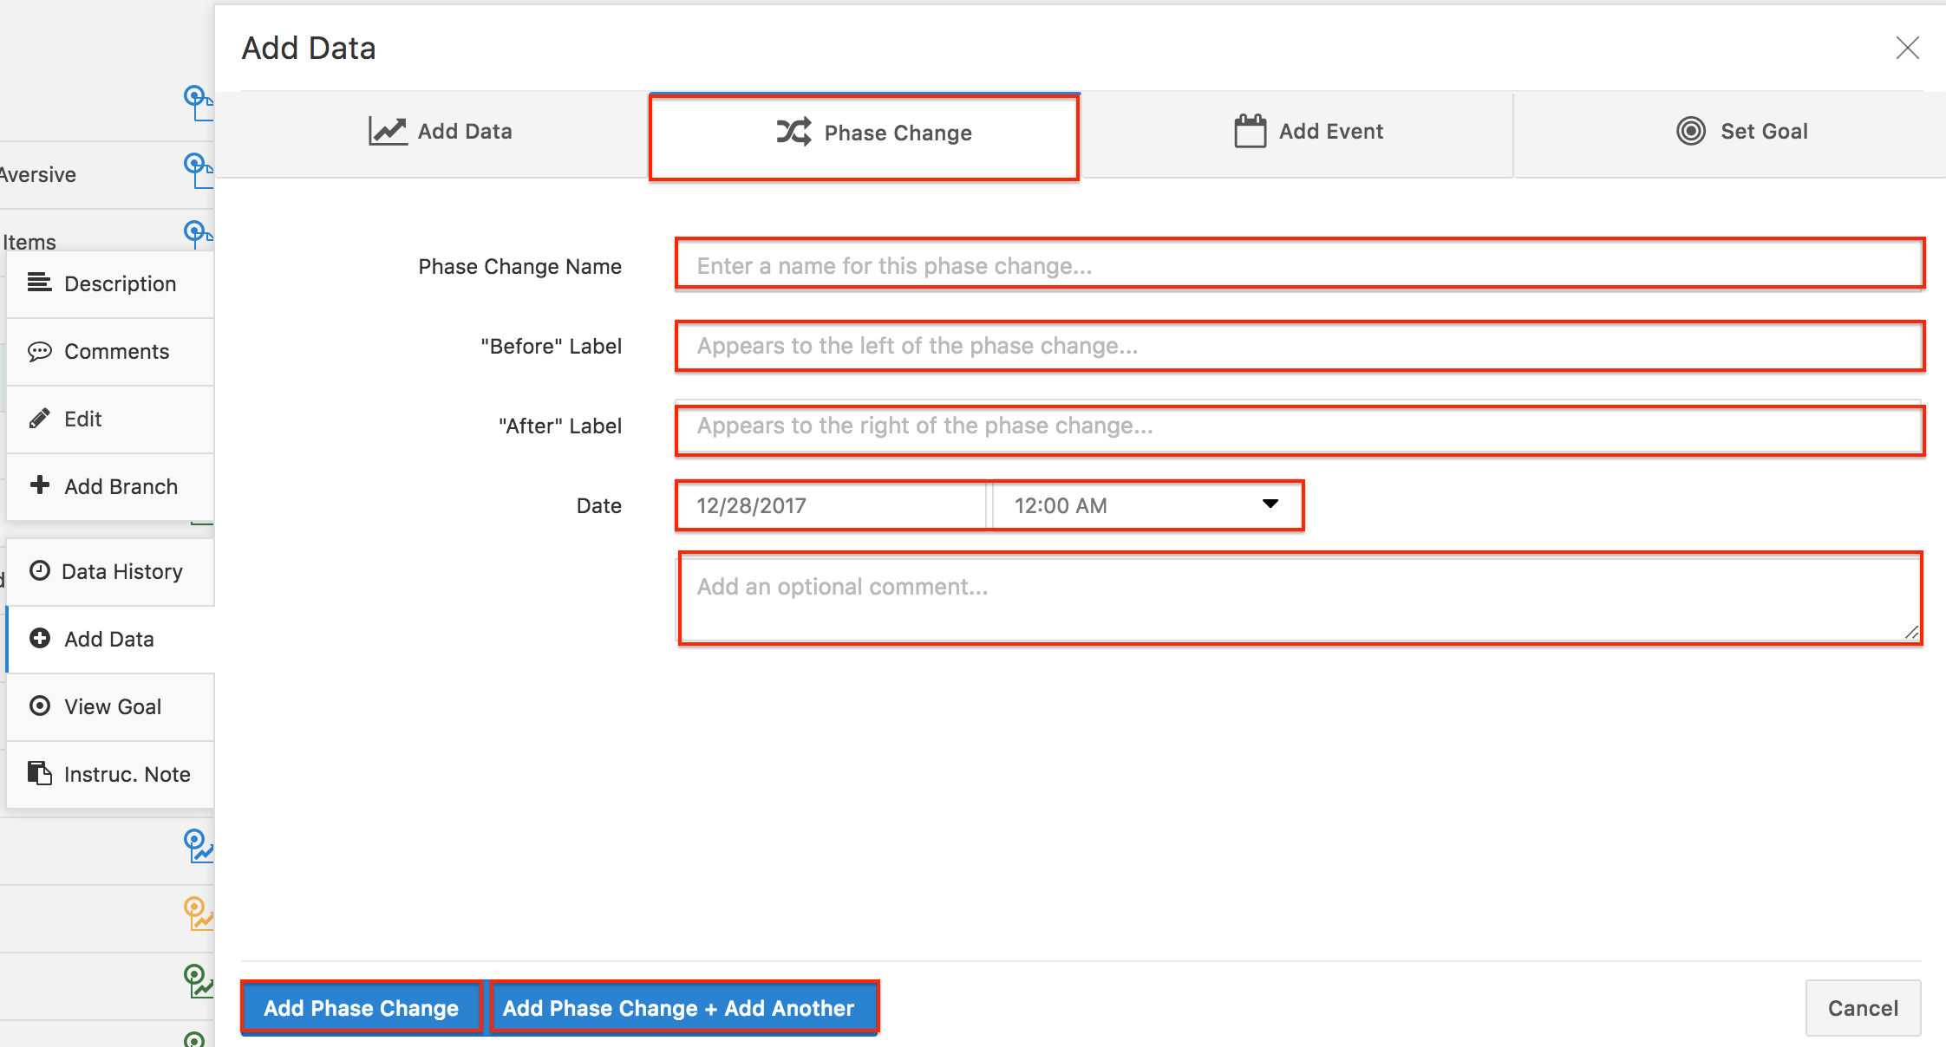Cancel the Add Data dialog
This screenshot has height=1047, width=1946.
tap(1863, 1007)
